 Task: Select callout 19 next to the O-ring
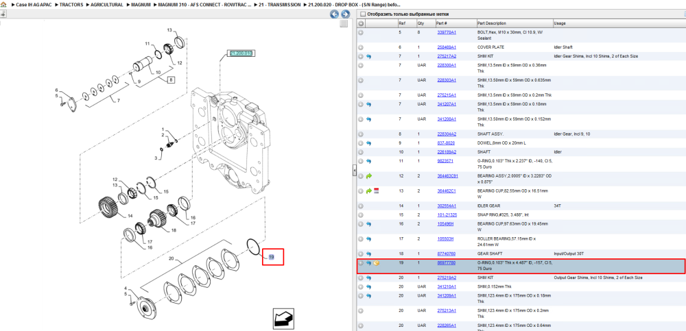pos(271,258)
